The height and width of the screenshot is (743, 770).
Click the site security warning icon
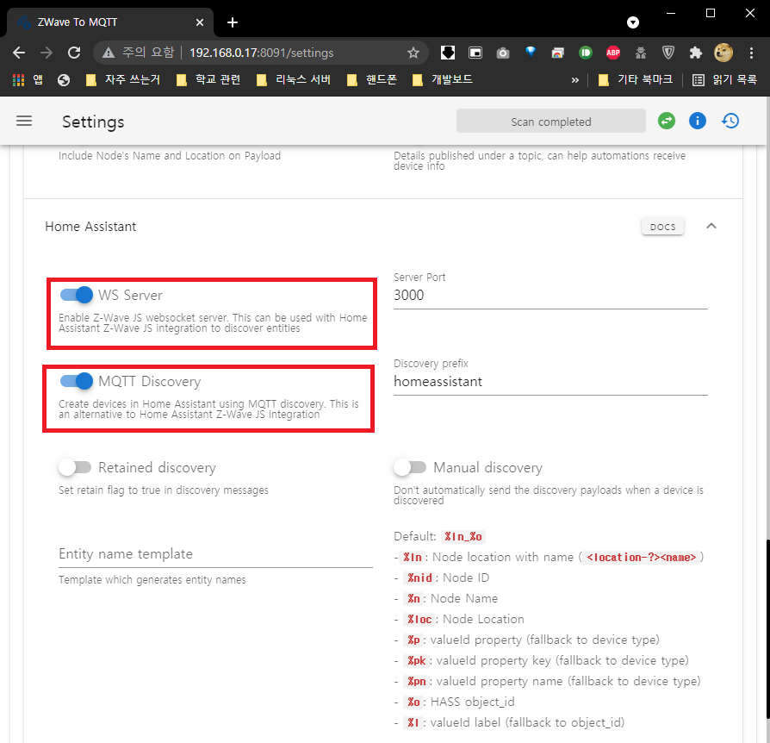pyautogui.click(x=108, y=53)
